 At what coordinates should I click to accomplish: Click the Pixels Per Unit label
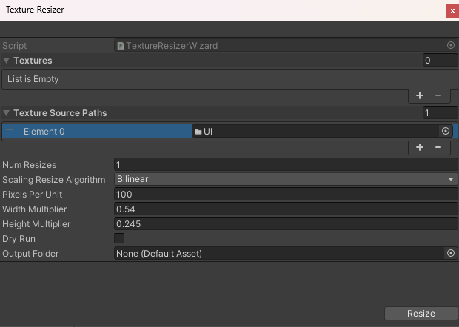[x=32, y=195]
